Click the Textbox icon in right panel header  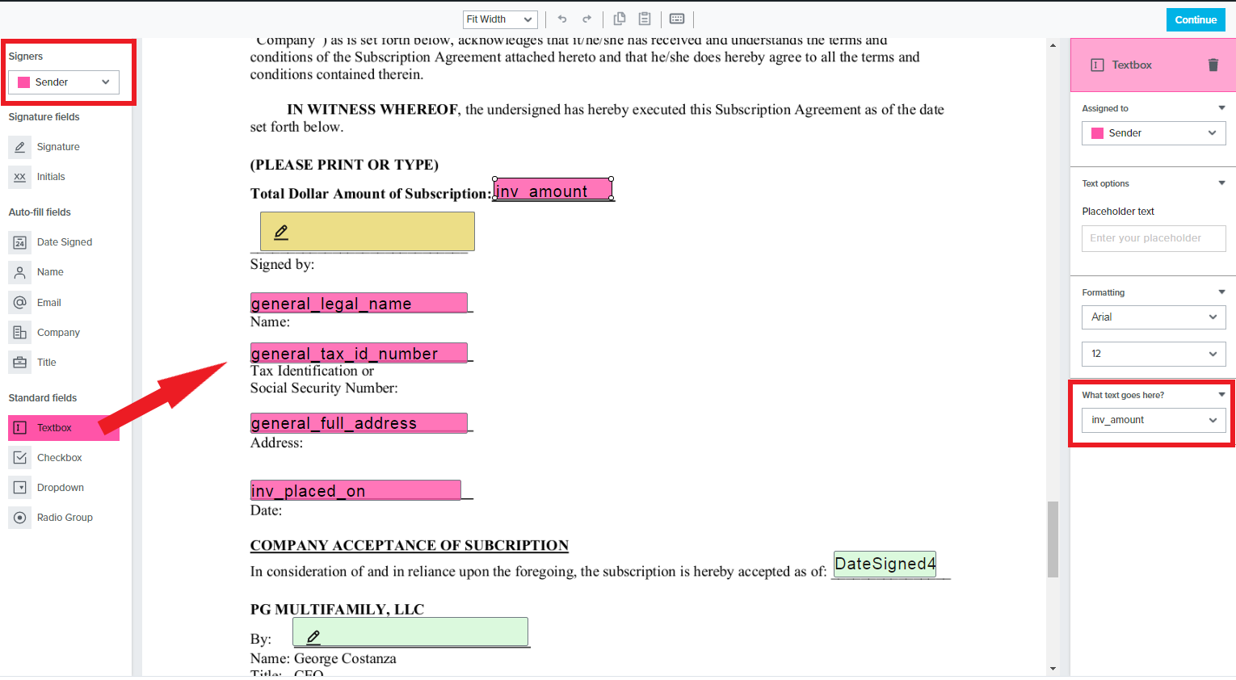[1097, 65]
